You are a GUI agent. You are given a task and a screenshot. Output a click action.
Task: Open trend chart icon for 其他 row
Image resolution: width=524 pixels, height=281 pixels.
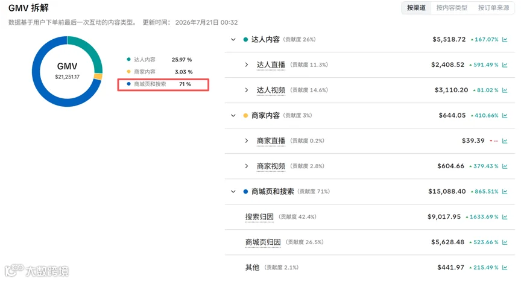pyautogui.click(x=505, y=268)
